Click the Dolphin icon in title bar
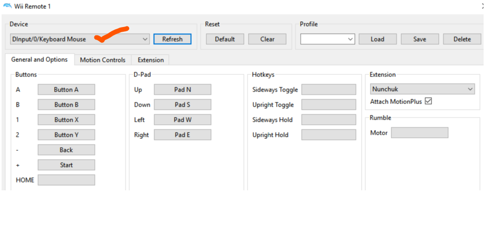Screen dimensions: 494x233 coord(7,6)
